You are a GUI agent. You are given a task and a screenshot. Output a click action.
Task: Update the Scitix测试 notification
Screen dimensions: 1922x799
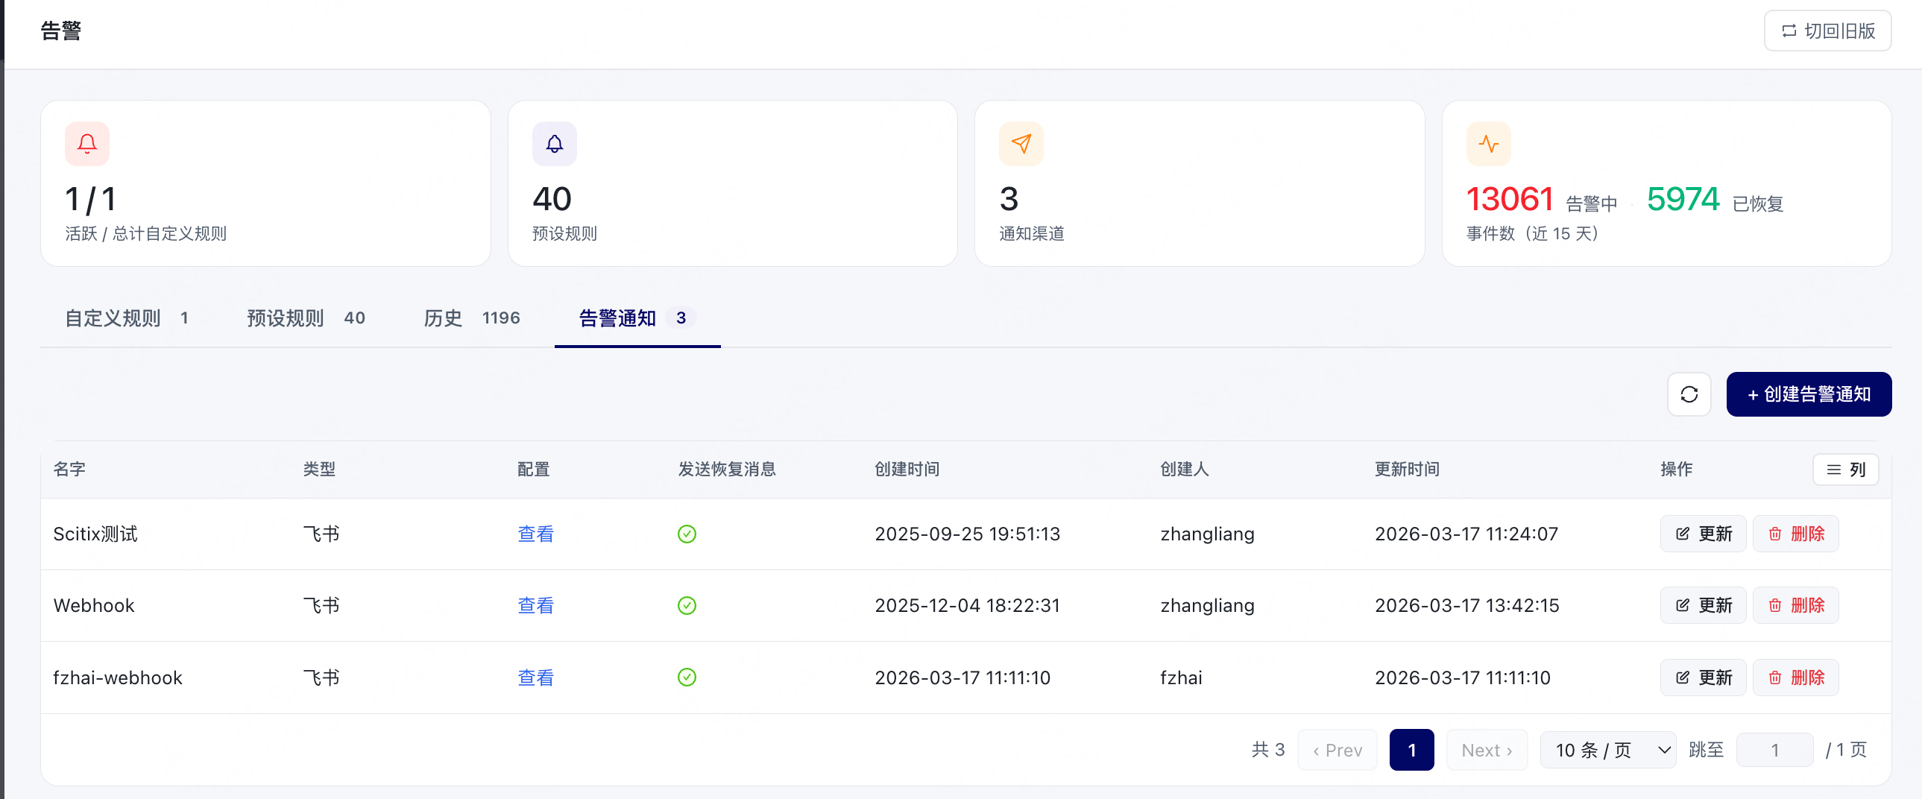pos(1703,534)
